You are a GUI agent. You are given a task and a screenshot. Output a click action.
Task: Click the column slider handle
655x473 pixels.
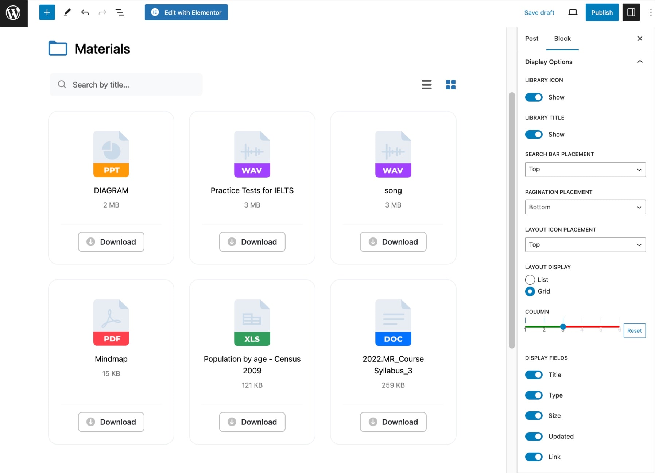(x=563, y=327)
